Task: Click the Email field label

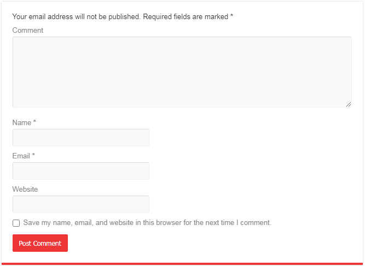Action: point(21,156)
